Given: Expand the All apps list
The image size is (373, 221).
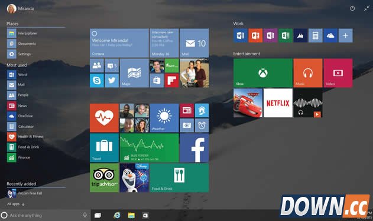Looking at the screenshot, I should (x=16, y=204).
